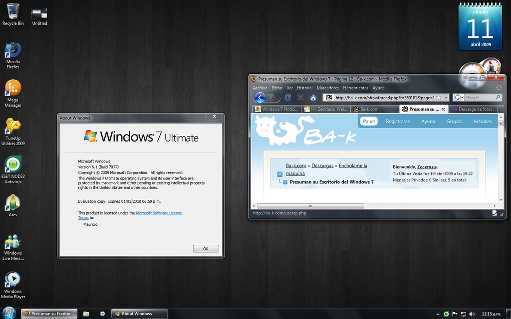Click the network tray icon

463,314
